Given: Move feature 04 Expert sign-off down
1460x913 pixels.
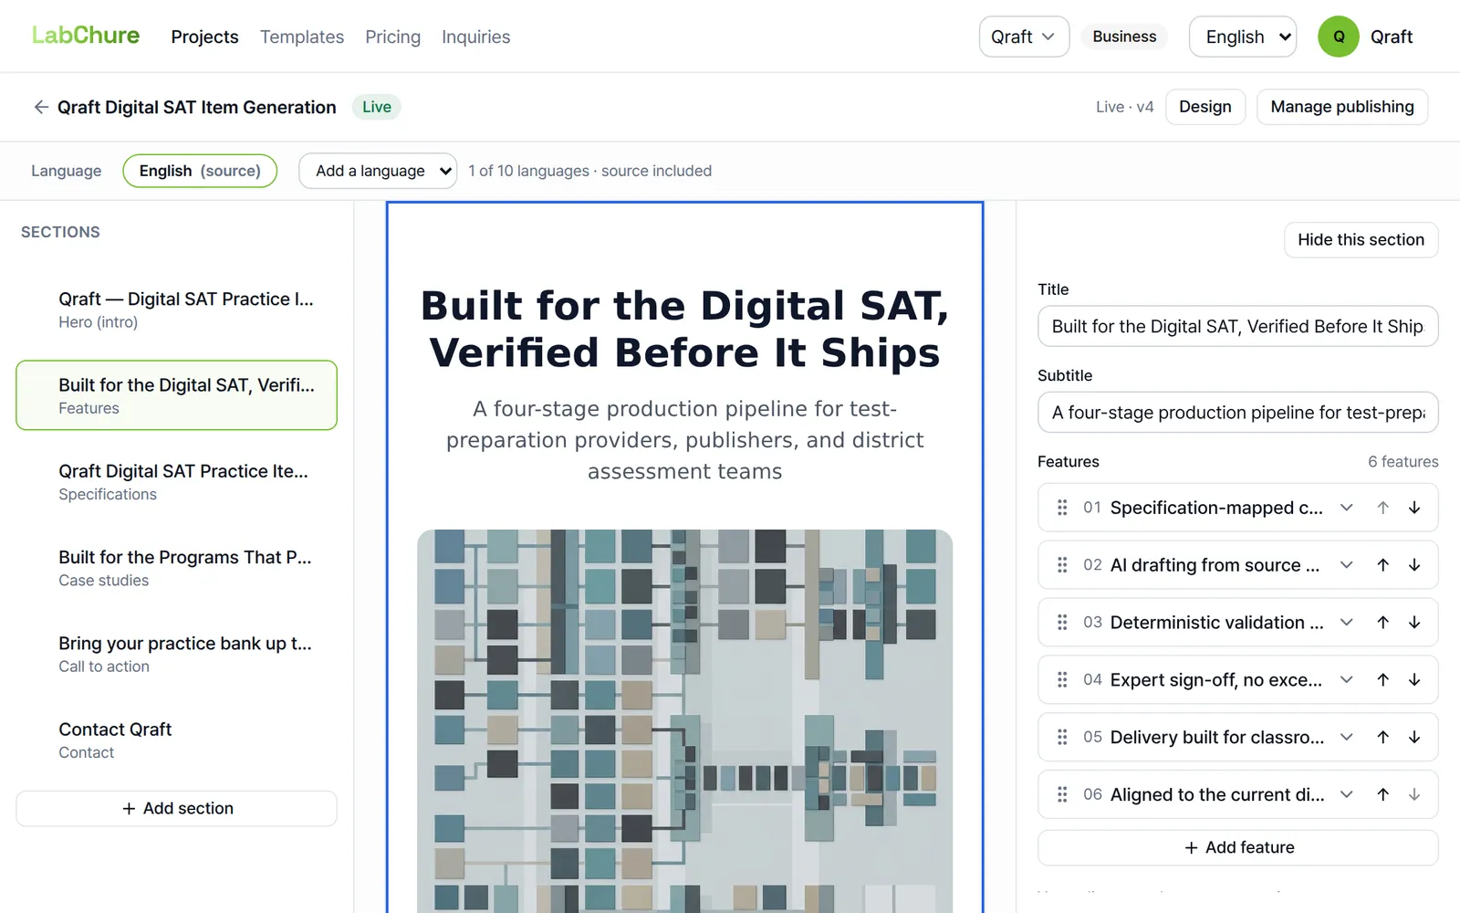Looking at the screenshot, I should click(x=1414, y=680).
